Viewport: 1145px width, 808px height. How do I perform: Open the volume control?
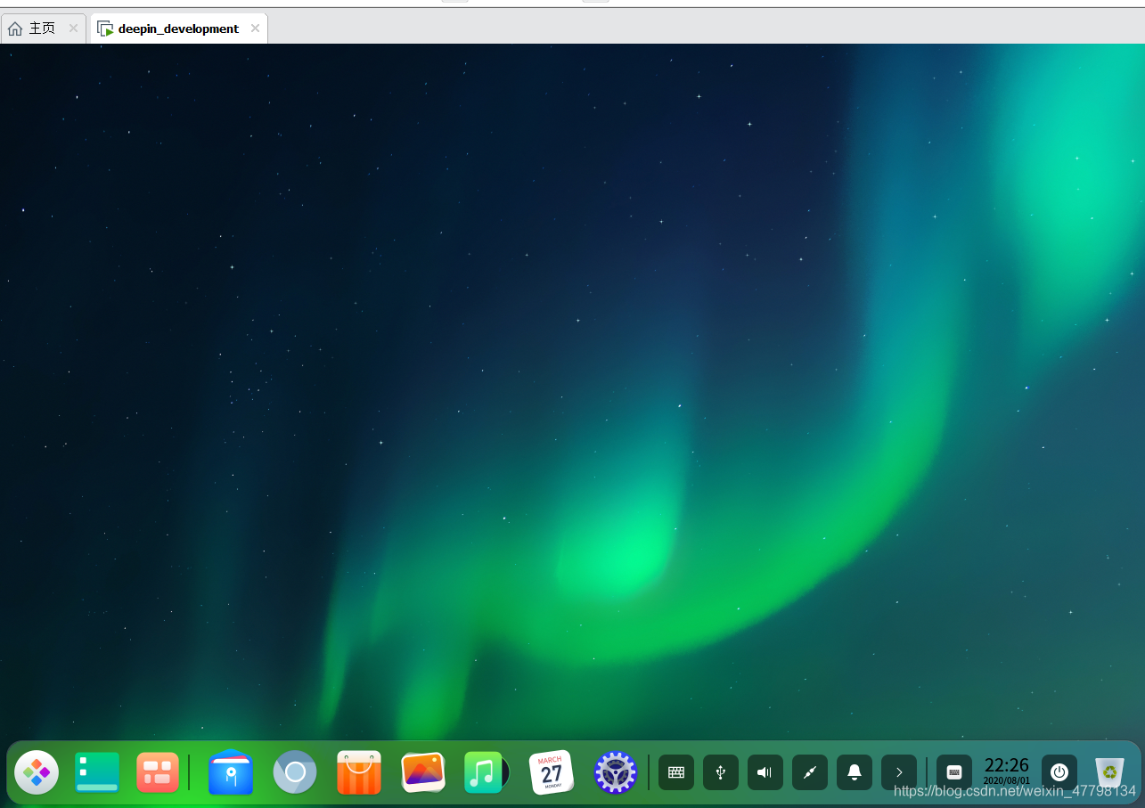pyautogui.click(x=765, y=772)
